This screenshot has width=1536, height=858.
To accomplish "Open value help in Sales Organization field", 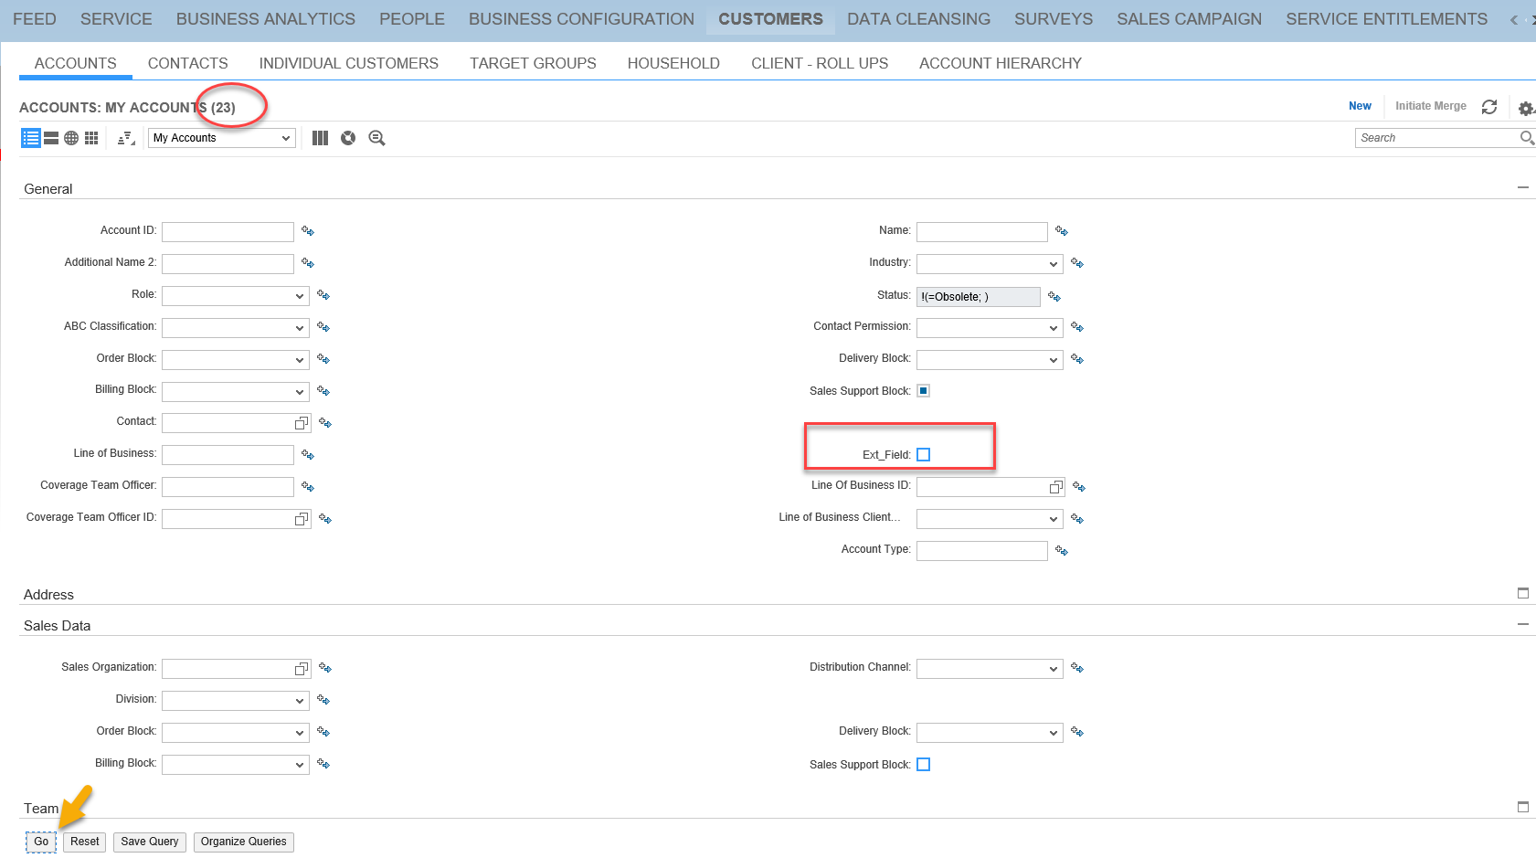I will click(302, 669).
